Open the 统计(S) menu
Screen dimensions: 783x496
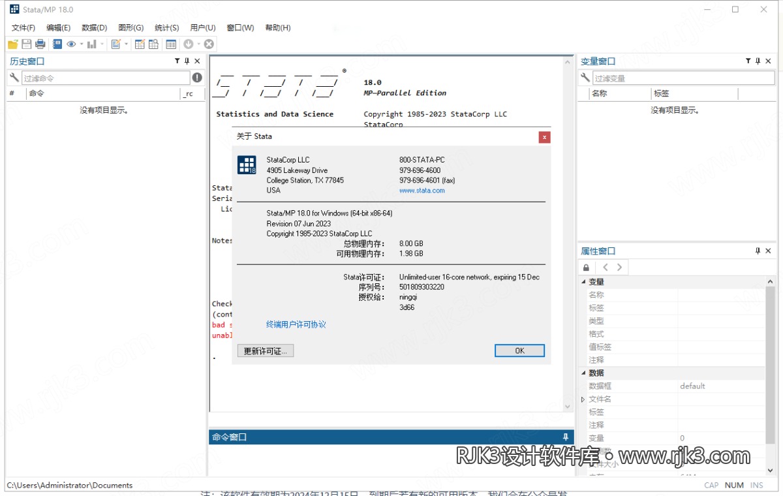pyautogui.click(x=166, y=27)
